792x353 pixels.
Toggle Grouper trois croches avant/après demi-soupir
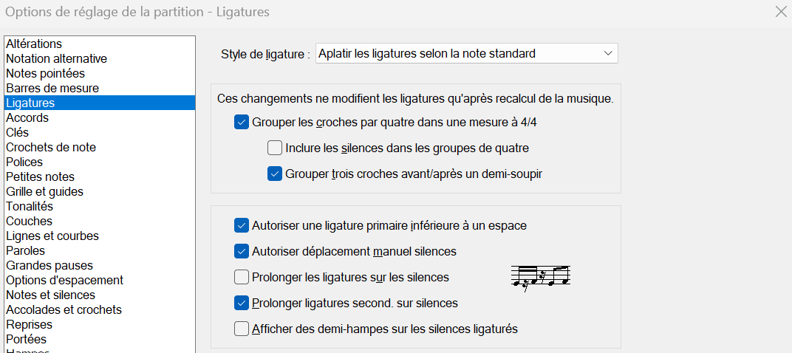(275, 174)
